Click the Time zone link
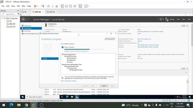Image resolution: width=193 pixels, height=108 pixels. (148, 45)
